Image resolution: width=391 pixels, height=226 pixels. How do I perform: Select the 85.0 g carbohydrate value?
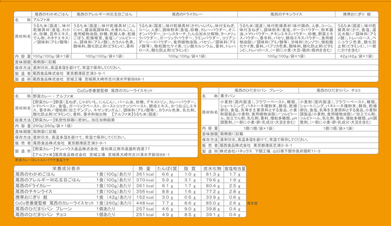point(212,203)
